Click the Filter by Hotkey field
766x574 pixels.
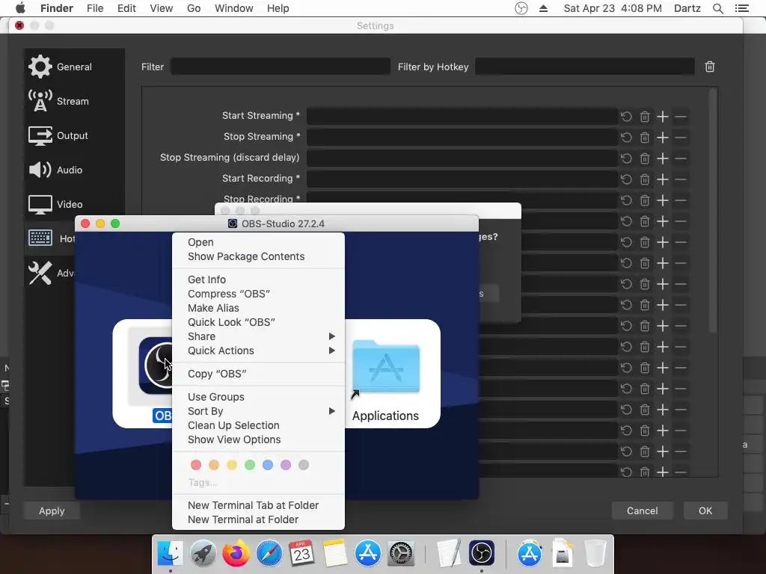pos(585,67)
